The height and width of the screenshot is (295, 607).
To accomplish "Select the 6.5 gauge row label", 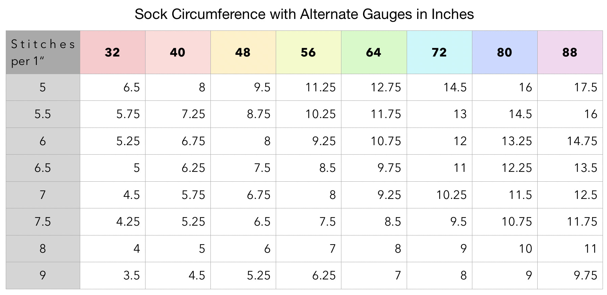I will (x=43, y=168).
